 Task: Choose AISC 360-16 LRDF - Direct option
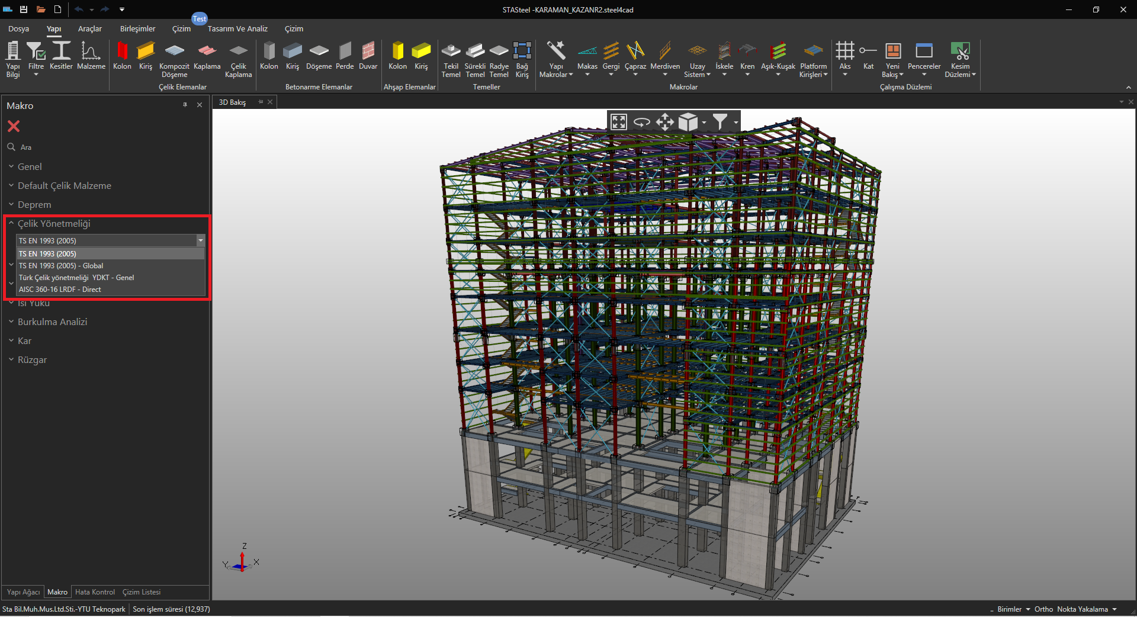point(60,290)
